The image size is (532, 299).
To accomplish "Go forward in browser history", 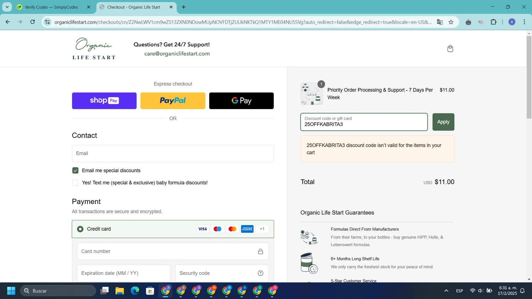I will (20, 22).
